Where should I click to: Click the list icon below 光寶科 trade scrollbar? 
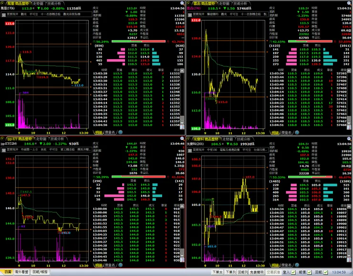click(x=349, y=260)
